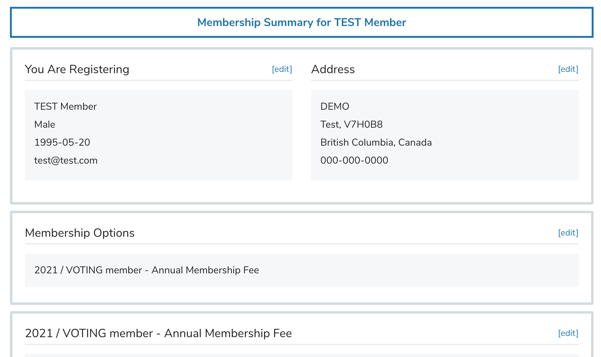The image size is (601, 357).
Task: Click the You Are Registering heading
Action: coord(77,69)
